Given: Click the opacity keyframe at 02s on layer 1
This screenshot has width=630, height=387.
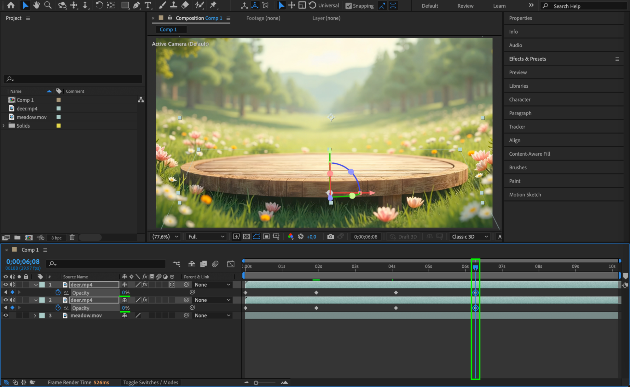Looking at the screenshot, I should 316,293.
